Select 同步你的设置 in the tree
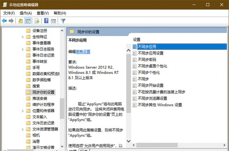This screenshot has height=151, width=229. [x=43, y=92]
